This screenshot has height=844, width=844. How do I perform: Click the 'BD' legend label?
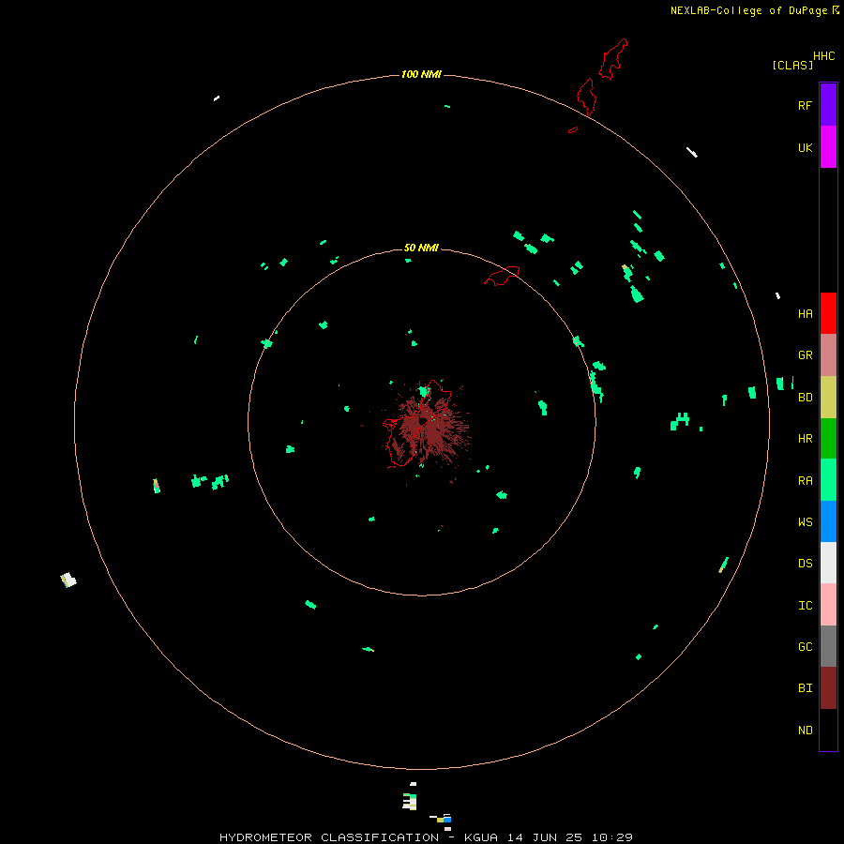tap(805, 398)
